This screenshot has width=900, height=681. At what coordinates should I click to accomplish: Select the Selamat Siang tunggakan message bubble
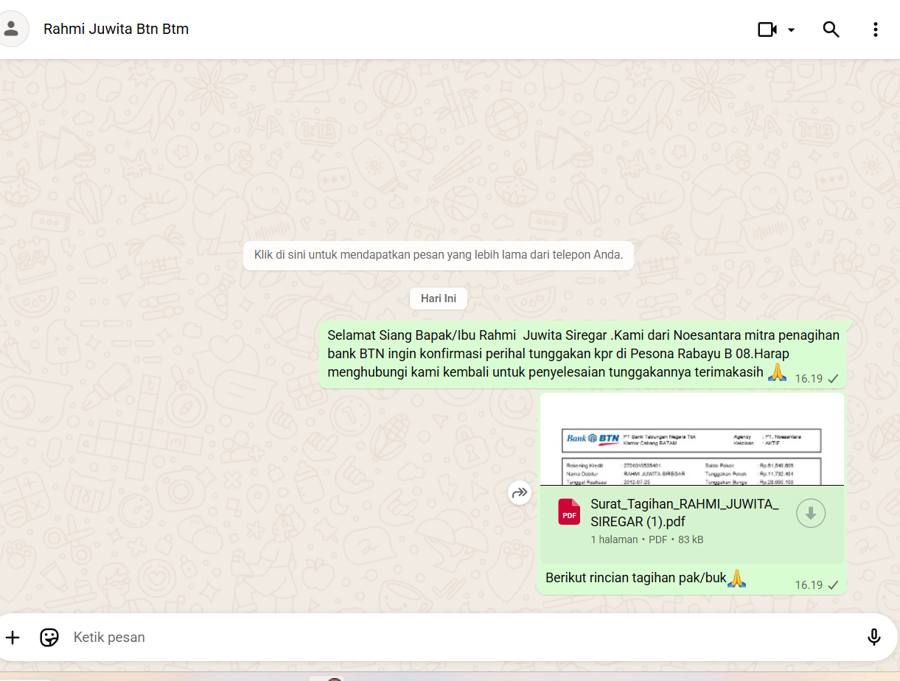click(582, 354)
